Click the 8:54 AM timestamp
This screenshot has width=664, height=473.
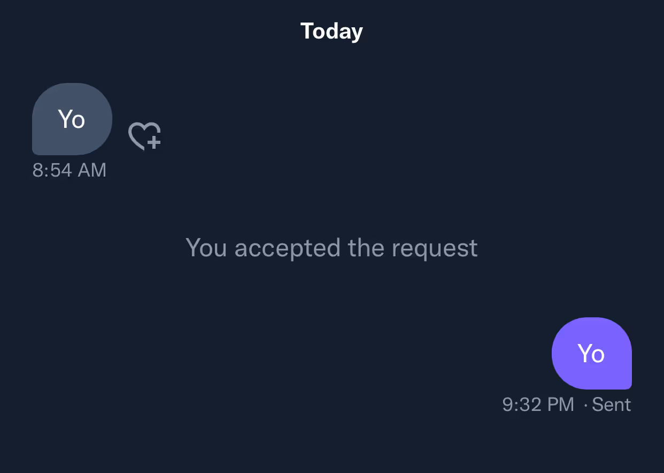[70, 170]
